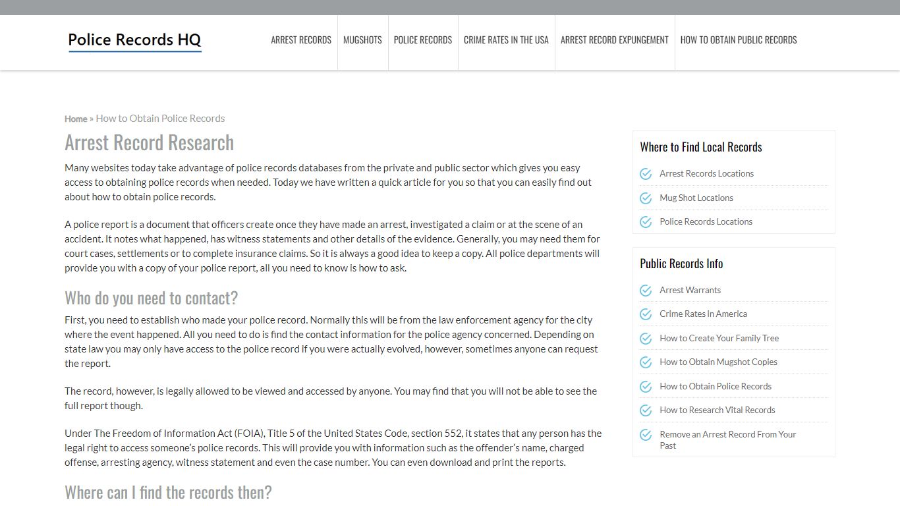The width and height of the screenshot is (900, 506).
Task: Visit Crime Rates in America link
Action: click(x=703, y=314)
